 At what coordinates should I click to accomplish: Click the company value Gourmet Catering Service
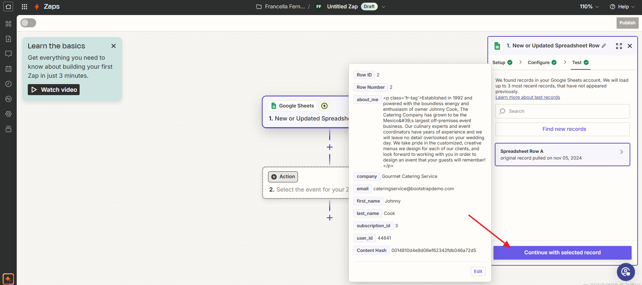coord(409,176)
